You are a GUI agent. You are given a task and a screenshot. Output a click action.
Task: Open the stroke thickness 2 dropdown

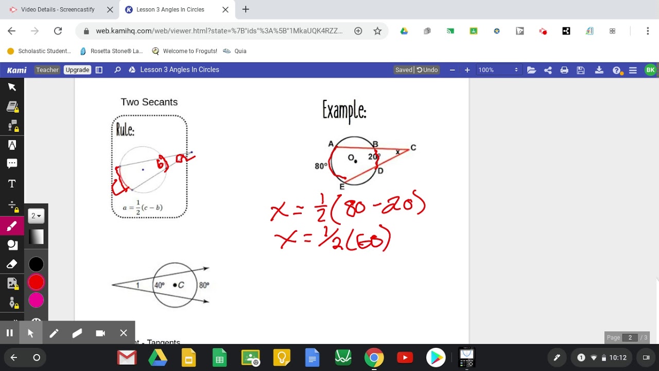tap(36, 216)
